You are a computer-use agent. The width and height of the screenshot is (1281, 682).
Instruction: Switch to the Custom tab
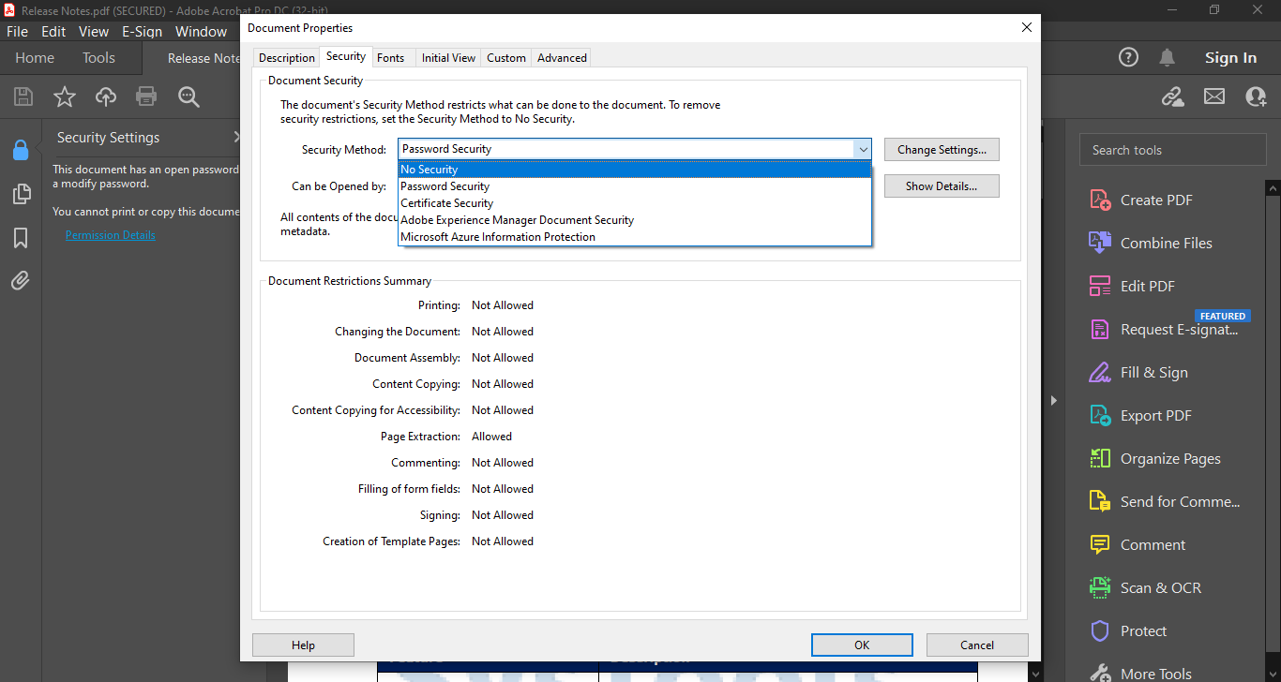(x=506, y=58)
